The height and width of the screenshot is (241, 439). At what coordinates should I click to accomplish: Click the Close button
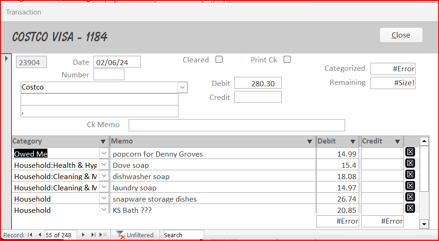(401, 35)
